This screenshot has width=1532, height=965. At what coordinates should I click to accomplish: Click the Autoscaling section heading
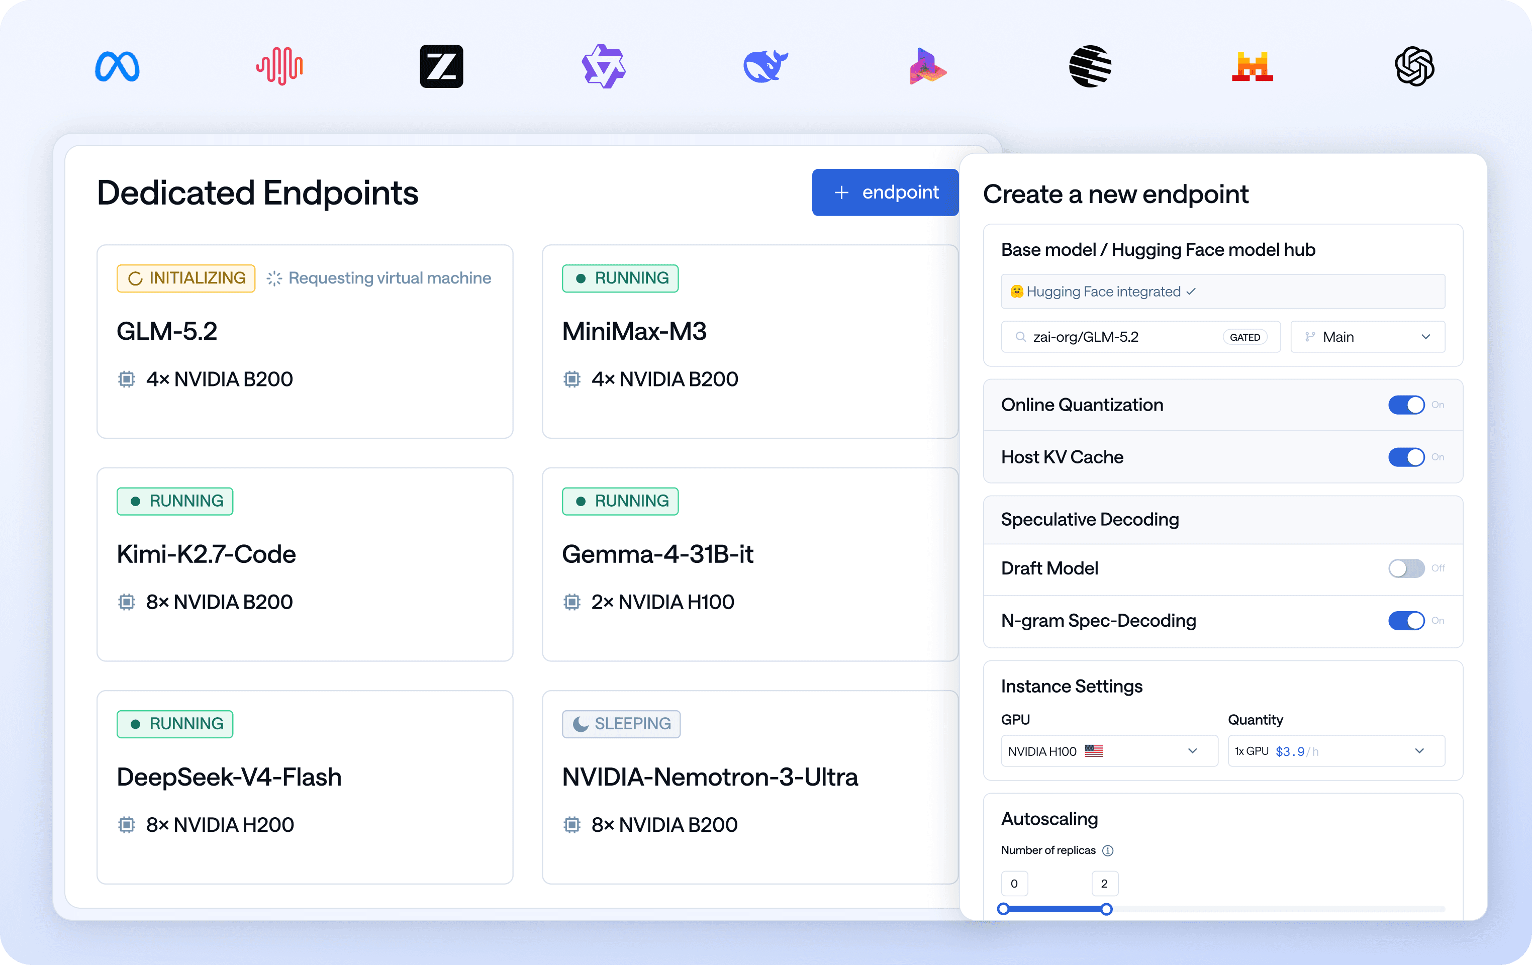(x=1049, y=819)
